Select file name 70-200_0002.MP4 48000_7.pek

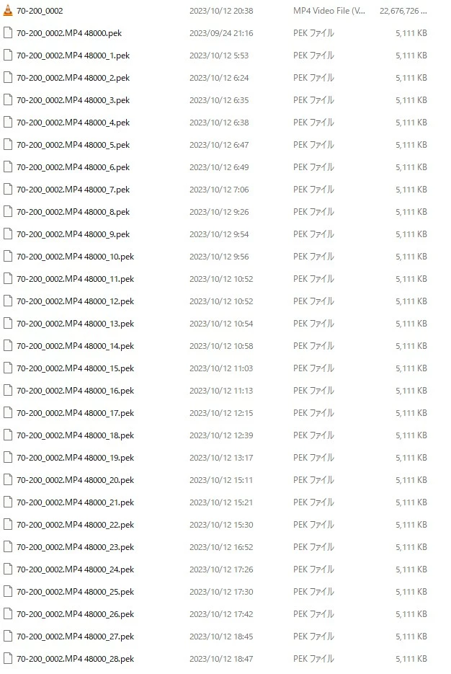[x=73, y=190]
